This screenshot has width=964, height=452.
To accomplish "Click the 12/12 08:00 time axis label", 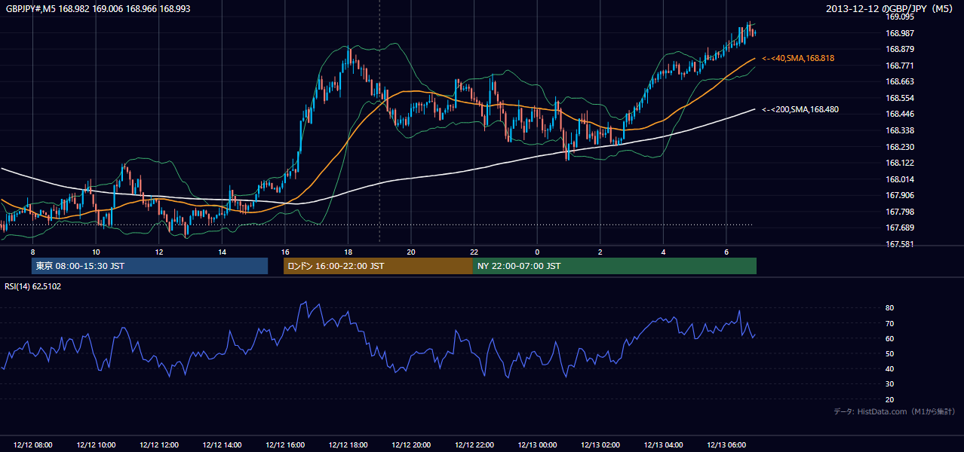I will pyautogui.click(x=32, y=445).
